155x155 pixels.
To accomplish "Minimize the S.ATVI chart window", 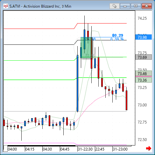I will coord(125,6).
